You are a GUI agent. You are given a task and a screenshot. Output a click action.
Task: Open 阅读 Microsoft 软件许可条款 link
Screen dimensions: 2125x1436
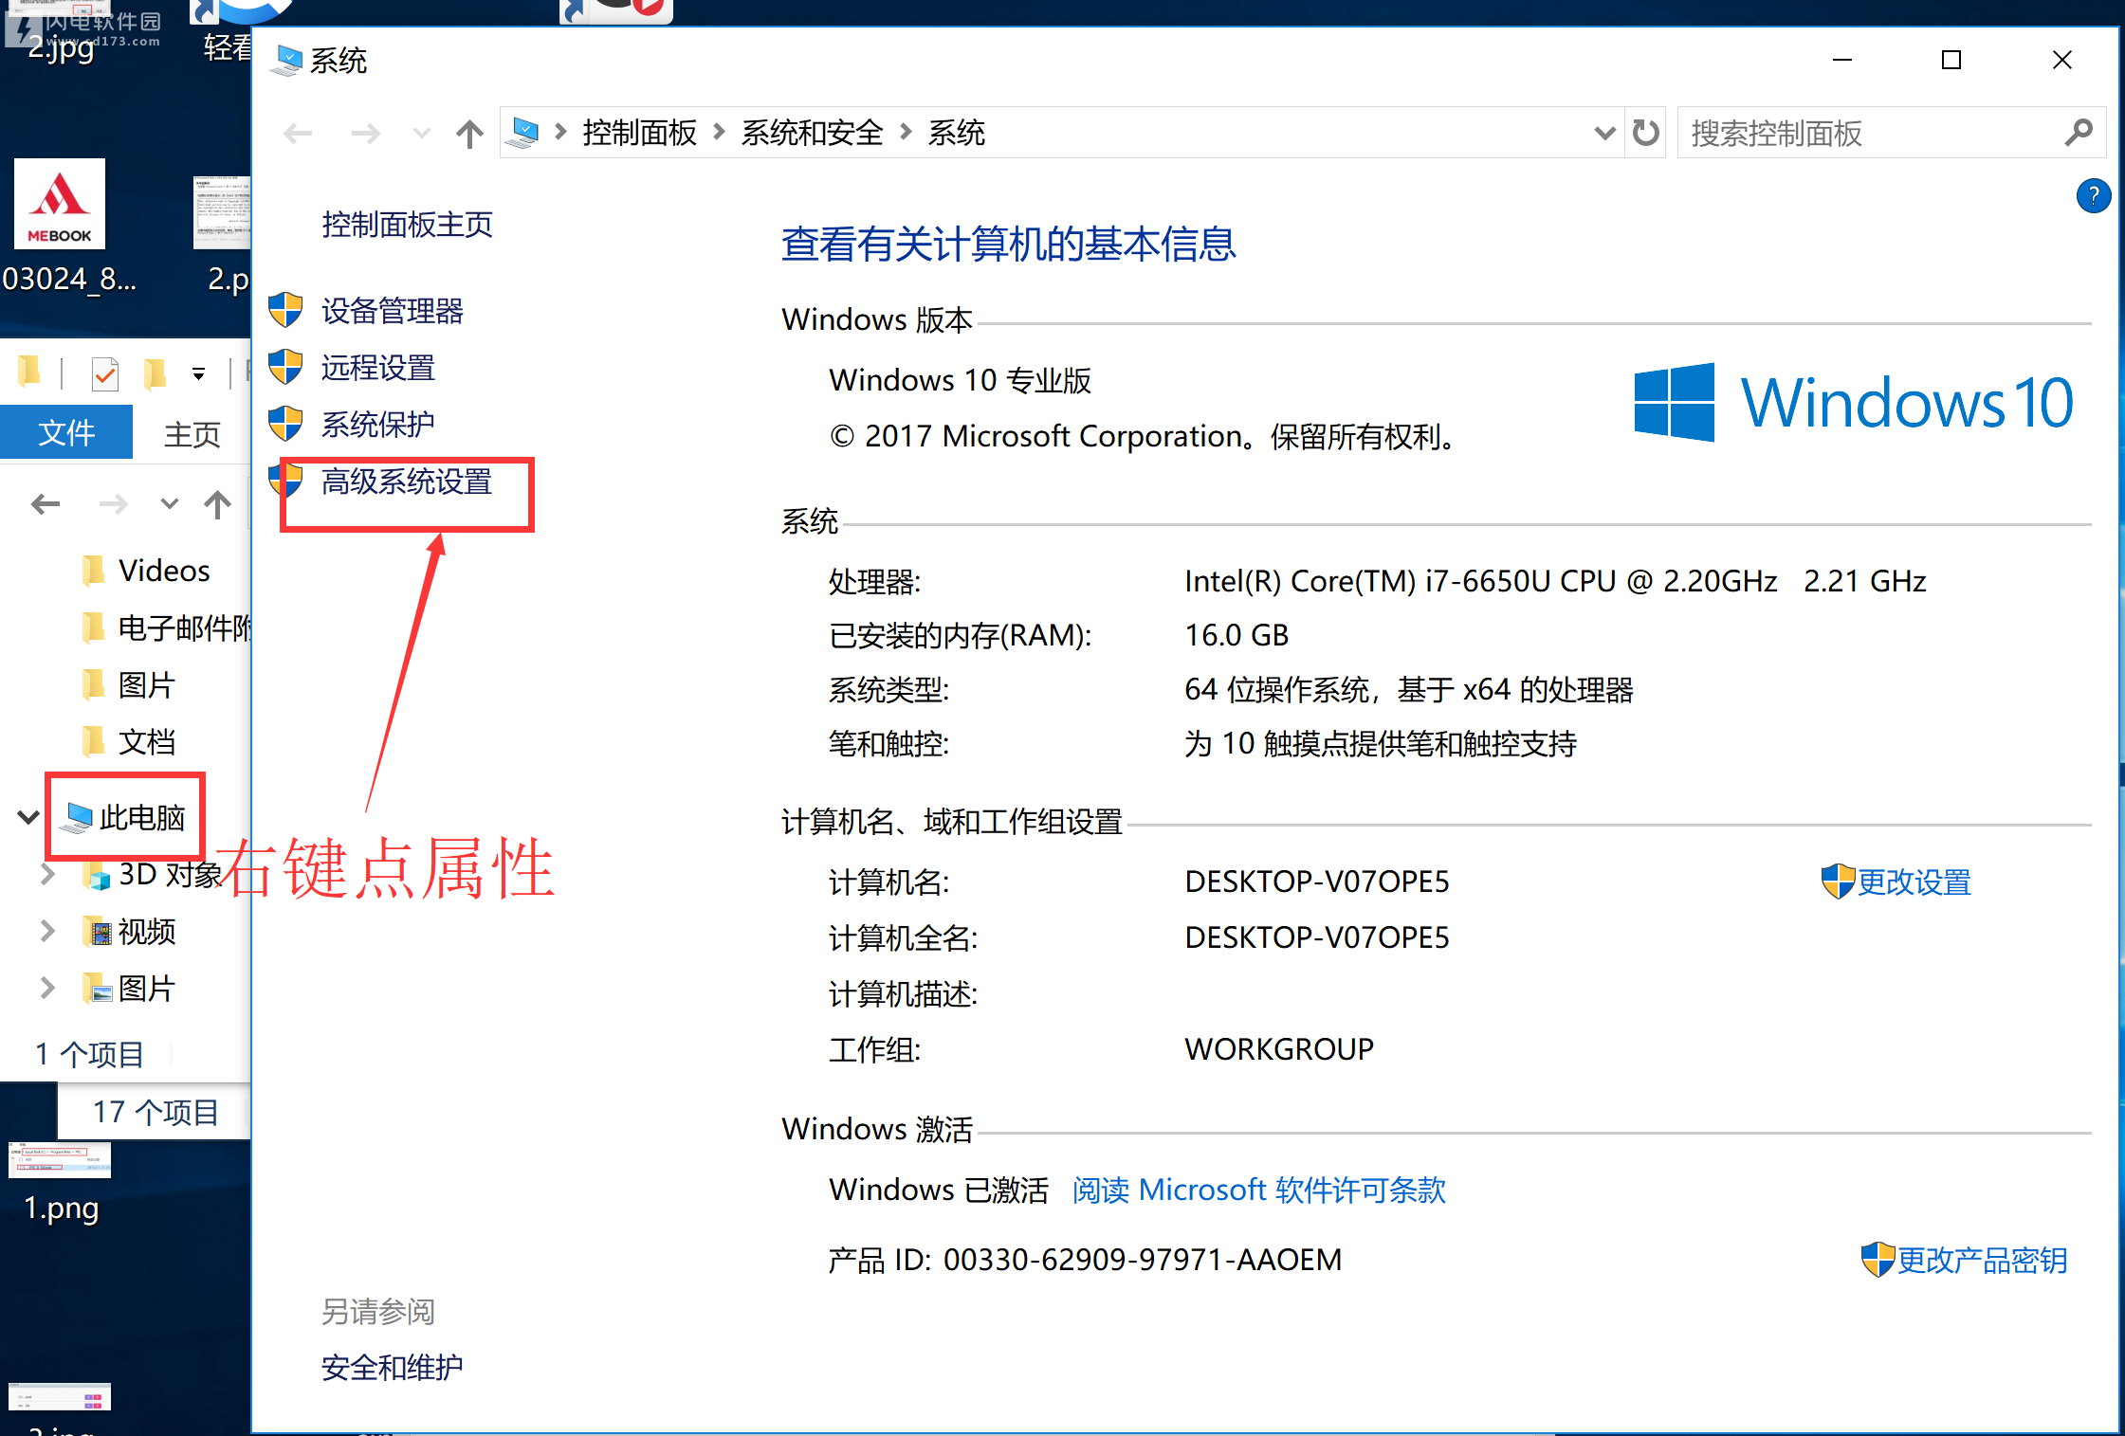[x=1258, y=1190]
